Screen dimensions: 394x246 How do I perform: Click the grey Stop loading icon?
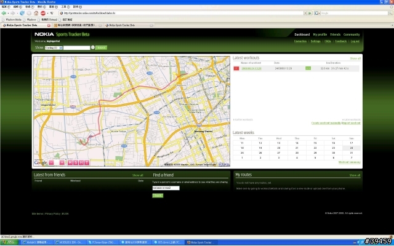tap(29, 13)
